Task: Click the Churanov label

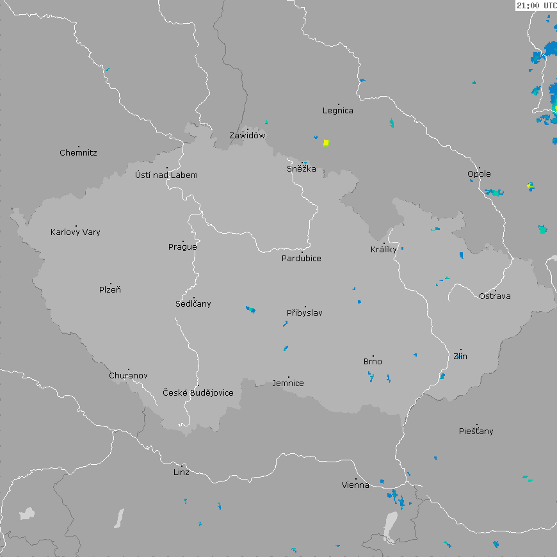Action: point(128,375)
